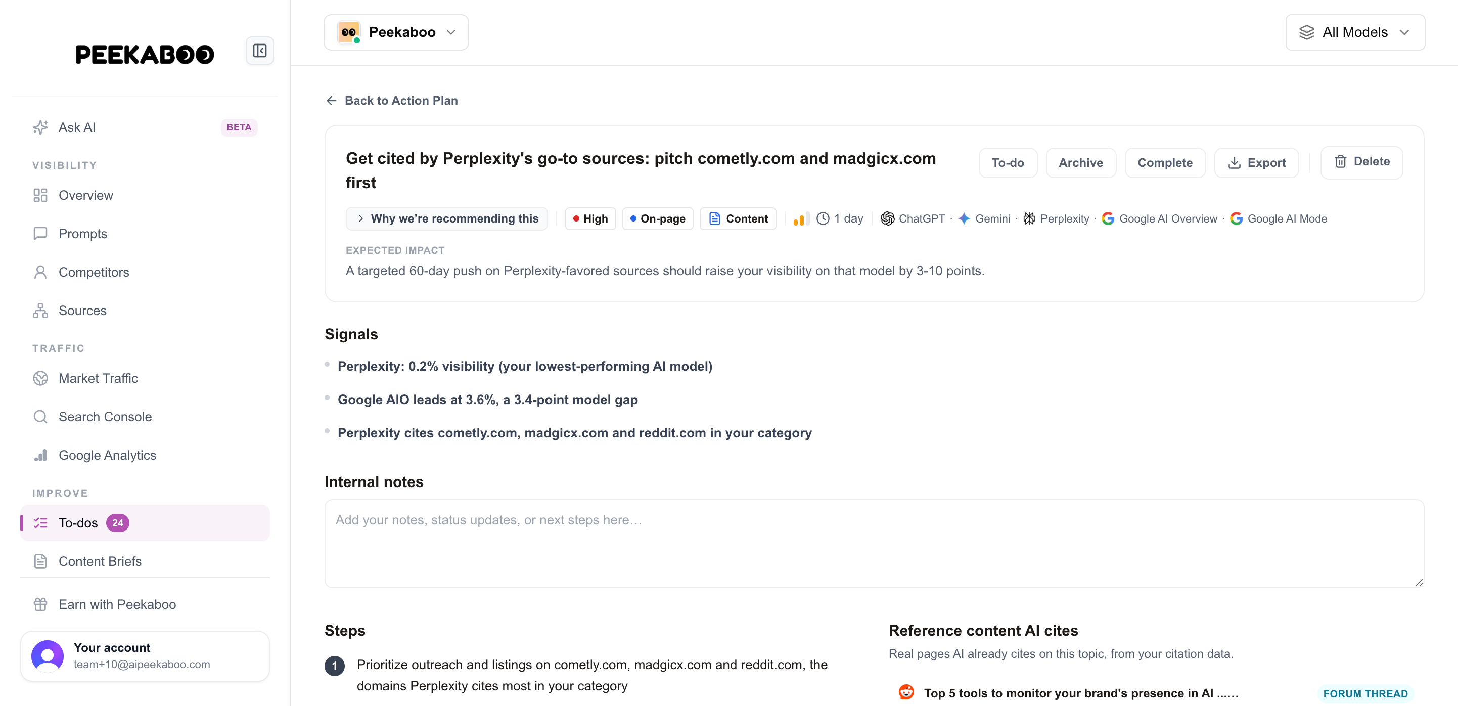Image resolution: width=1458 pixels, height=706 pixels.
Task: Click the Search Console magnifier icon
Action: [x=40, y=417]
